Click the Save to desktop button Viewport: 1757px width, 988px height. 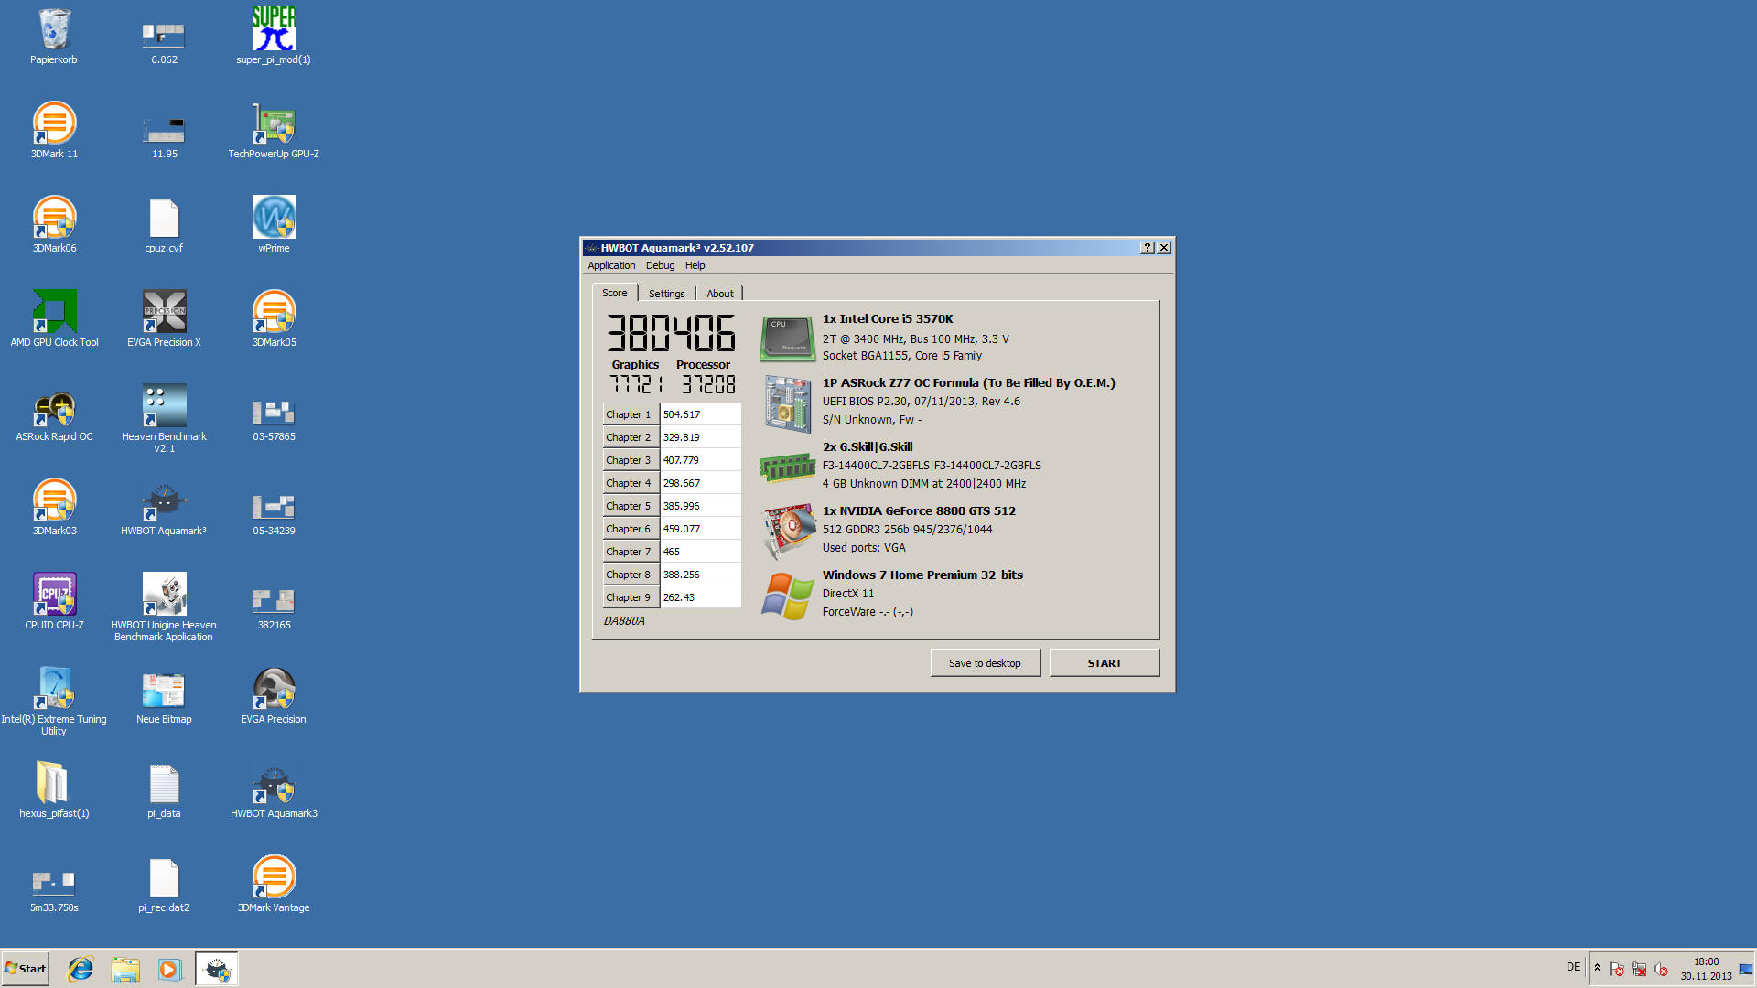(x=985, y=663)
